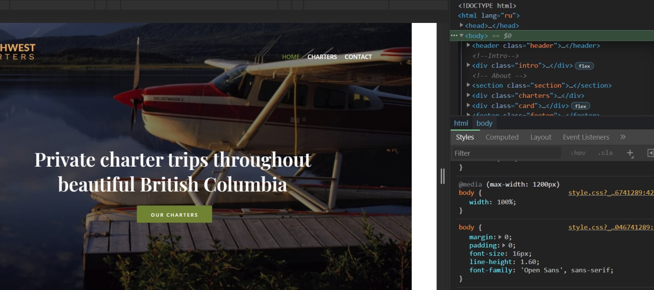Collapse the body element node
Image resolution: width=654 pixels, height=290 pixels.
click(x=461, y=36)
